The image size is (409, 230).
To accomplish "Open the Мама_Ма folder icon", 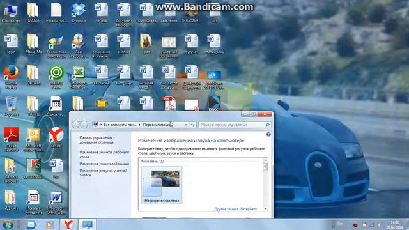I will (33, 44).
